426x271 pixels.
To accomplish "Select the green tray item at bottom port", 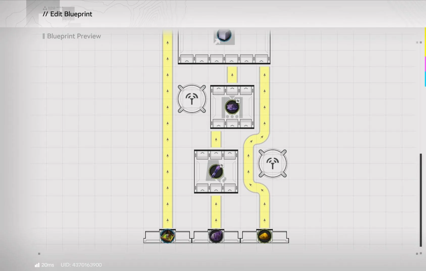I will coord(167,236).
